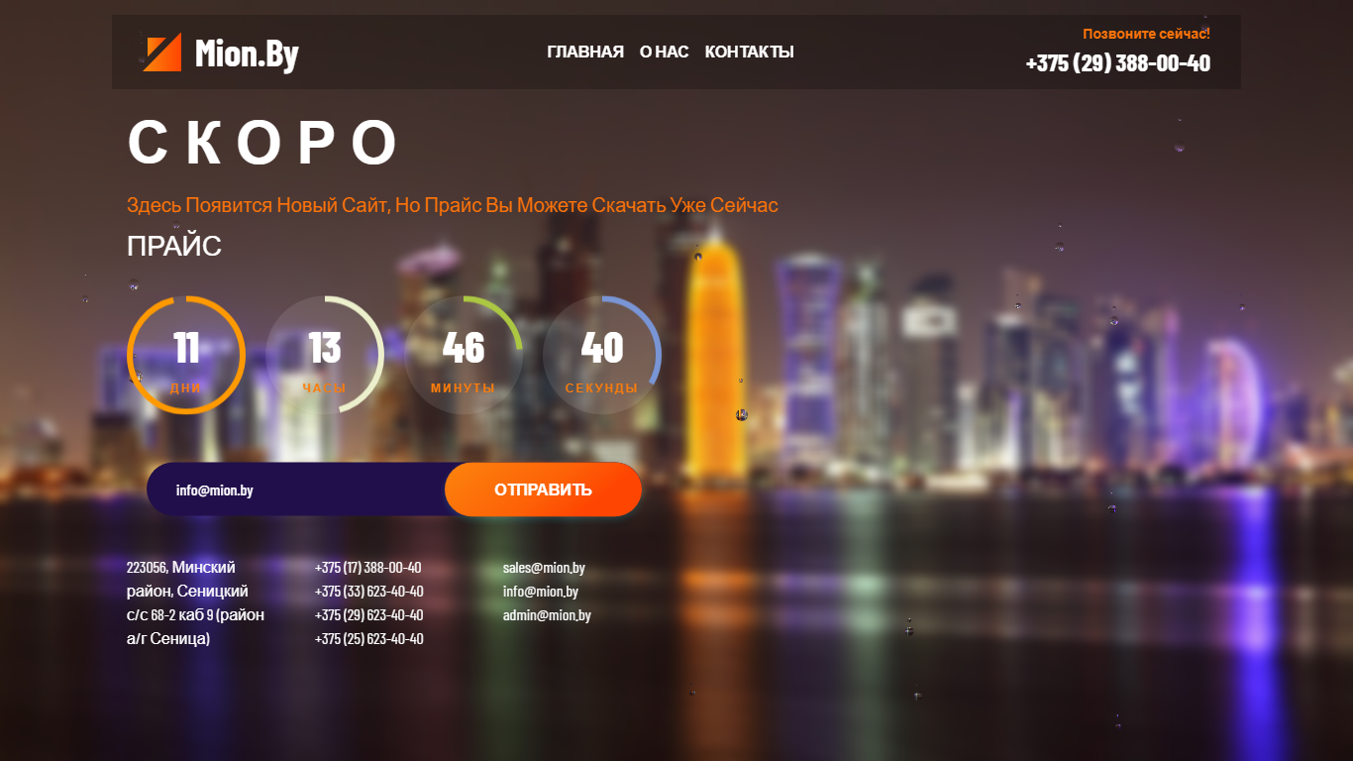Click the address text starting 223056, Минский
The width and height of the screenshot is (1353, 761).
[x=196, y=603]
